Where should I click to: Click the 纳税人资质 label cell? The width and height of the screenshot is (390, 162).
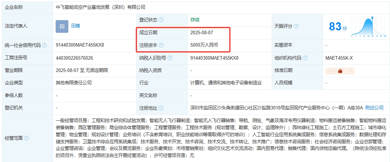point(162,71)
